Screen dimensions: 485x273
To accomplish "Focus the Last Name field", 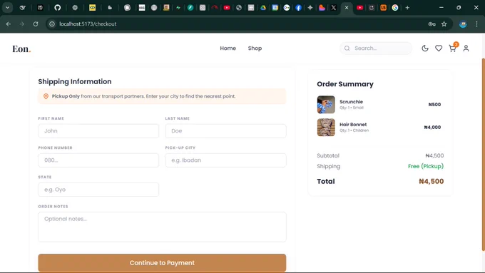I will [225, 130].
